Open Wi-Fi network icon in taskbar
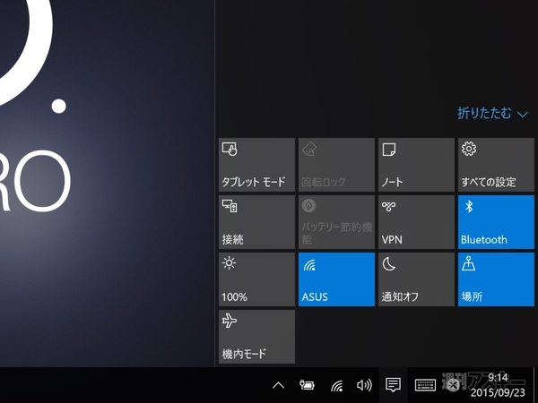The width and height of the screenshot is (538, 403). coord(337,385)
